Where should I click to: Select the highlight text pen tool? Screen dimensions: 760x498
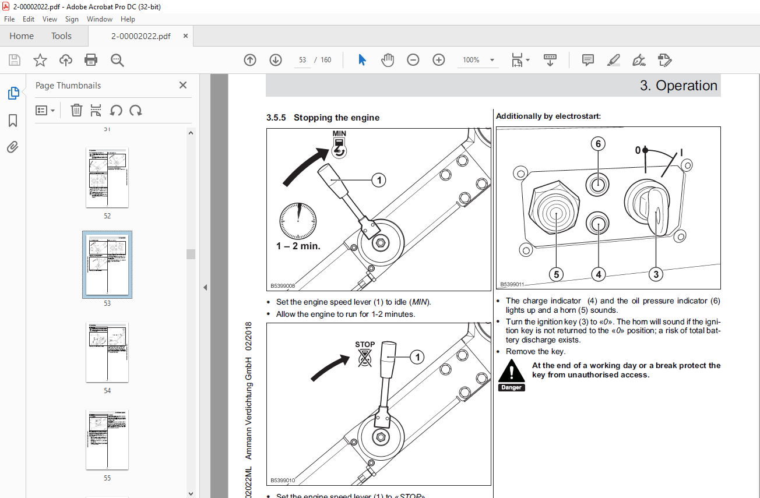[614, 60]
